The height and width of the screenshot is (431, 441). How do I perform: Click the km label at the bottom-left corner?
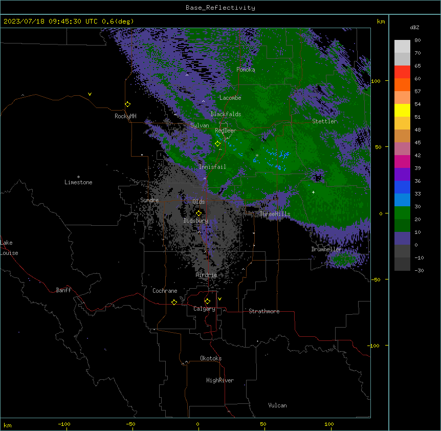pos(8,425)
